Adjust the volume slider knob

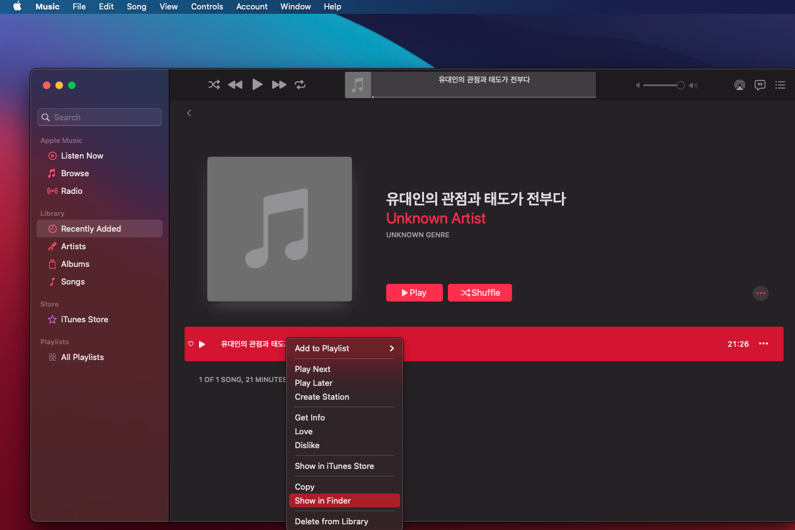pos(680,85)
